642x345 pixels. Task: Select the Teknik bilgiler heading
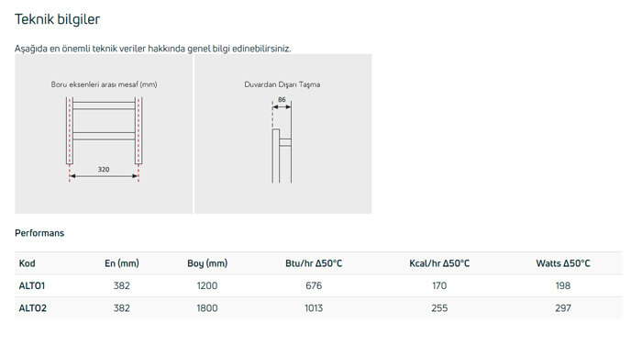tap(57, 19)
